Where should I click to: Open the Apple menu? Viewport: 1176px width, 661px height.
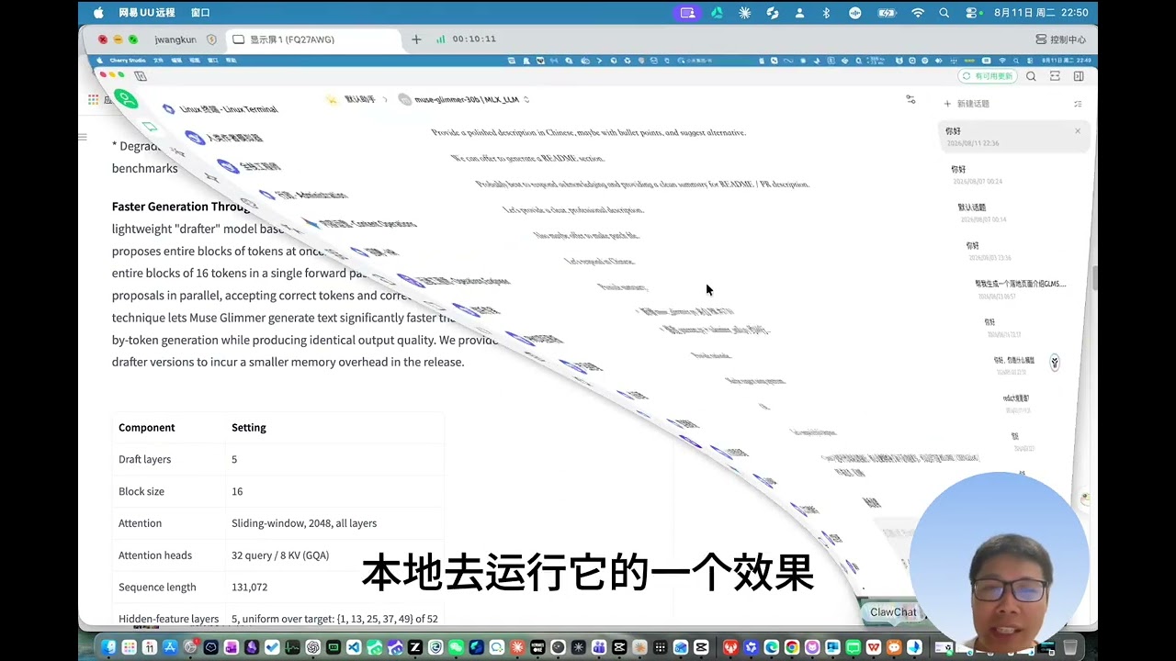[x=98, y=13]
